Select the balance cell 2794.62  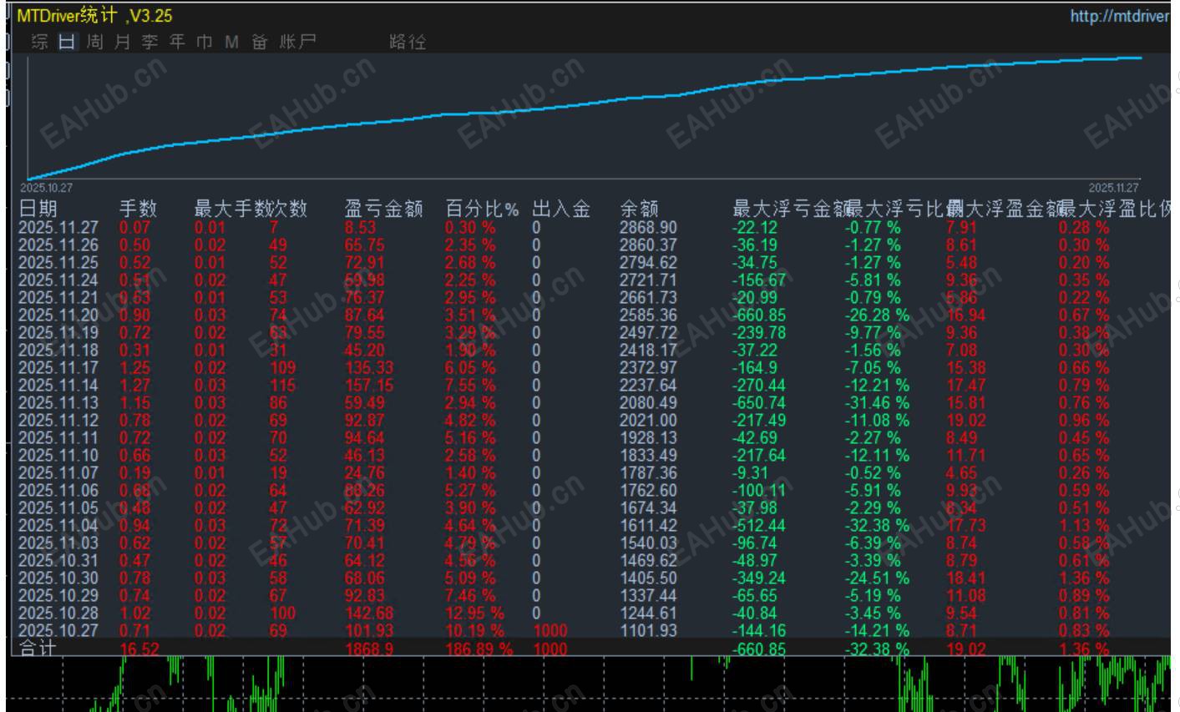[x=648, y=263]
